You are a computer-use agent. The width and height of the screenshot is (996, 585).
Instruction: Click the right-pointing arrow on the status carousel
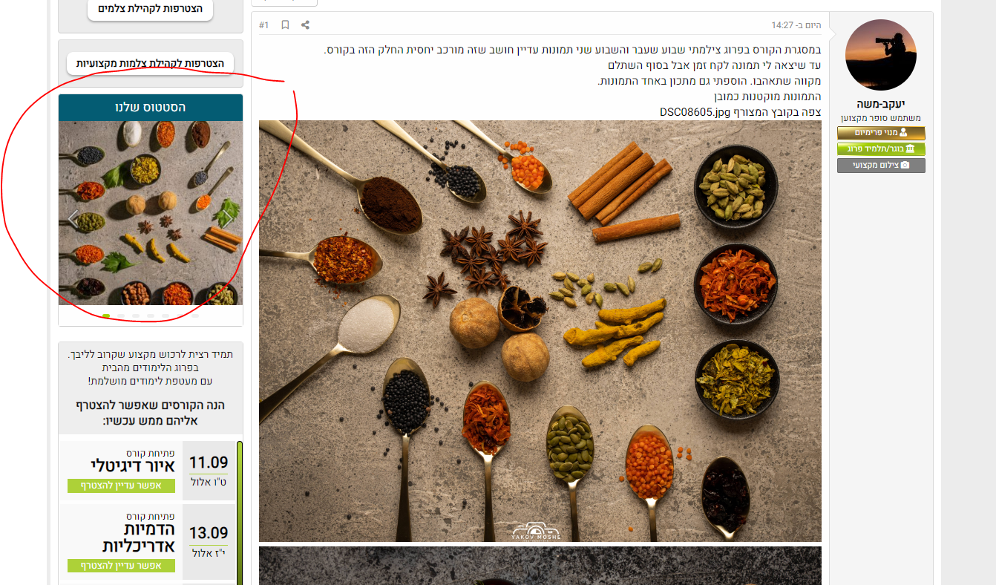[229, 218]
